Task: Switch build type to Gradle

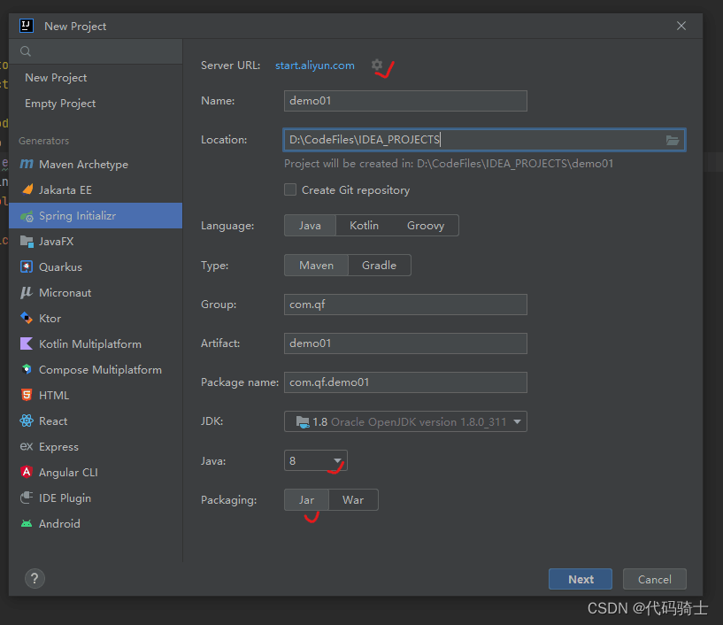Action: [x=379, y=265]
